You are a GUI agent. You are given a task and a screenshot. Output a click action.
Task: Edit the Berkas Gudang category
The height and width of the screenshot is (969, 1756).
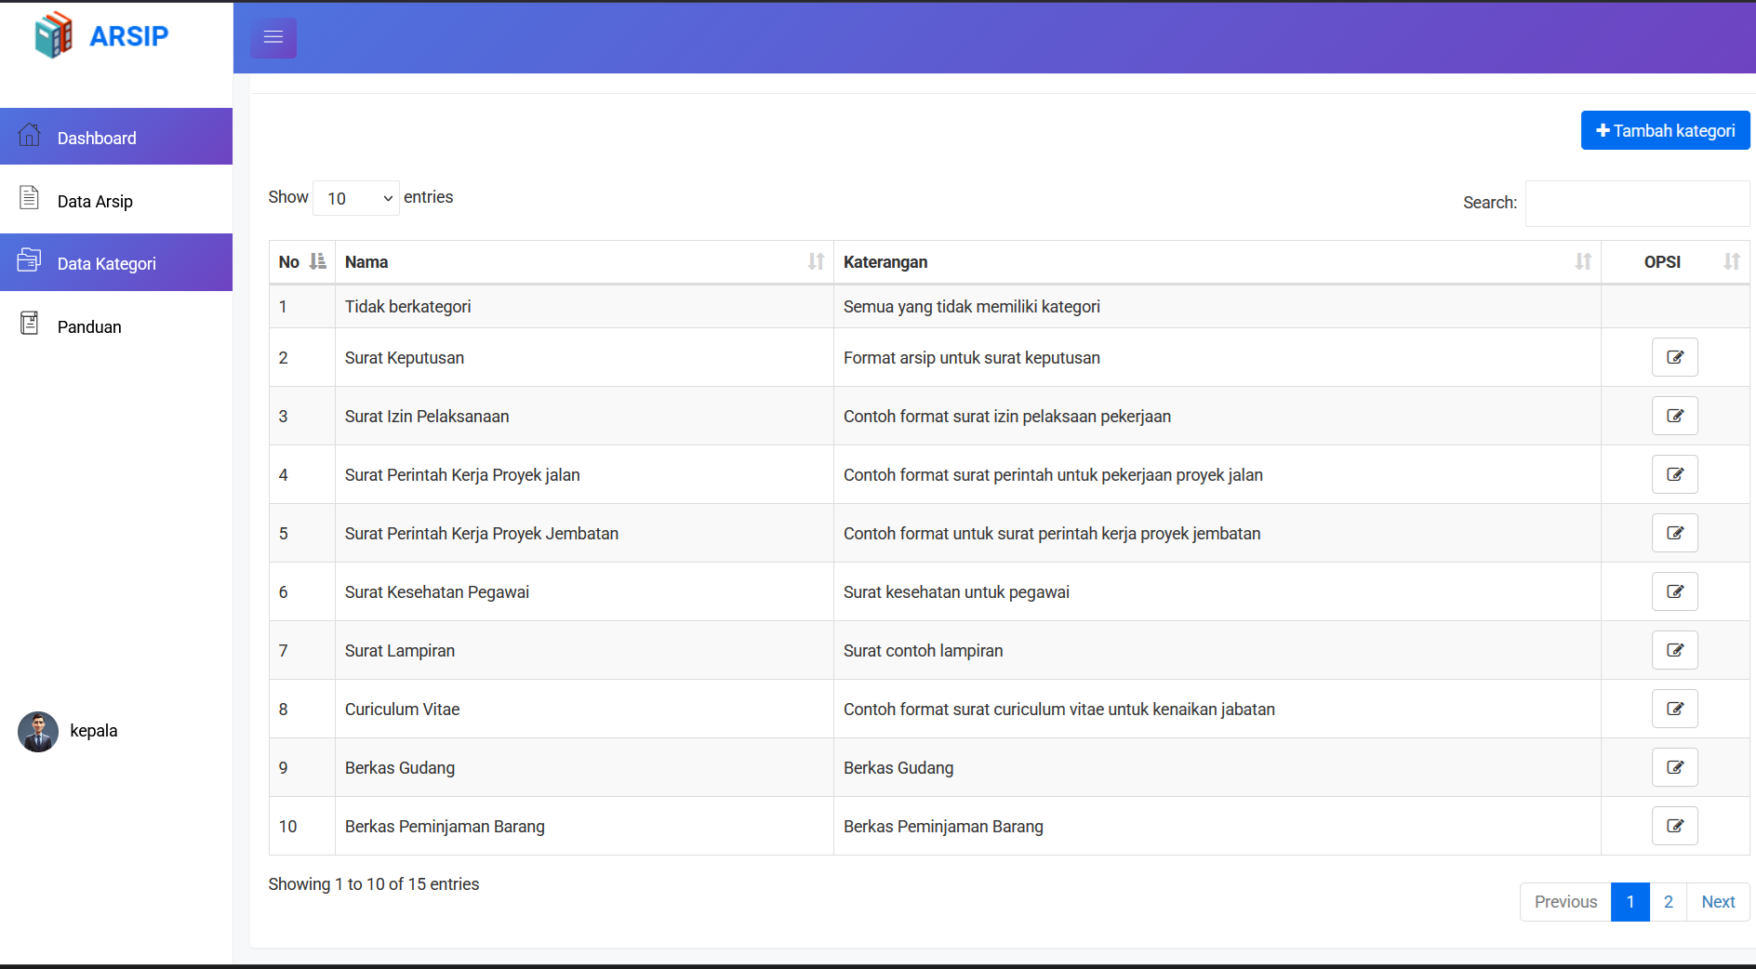pos(1675,767)
